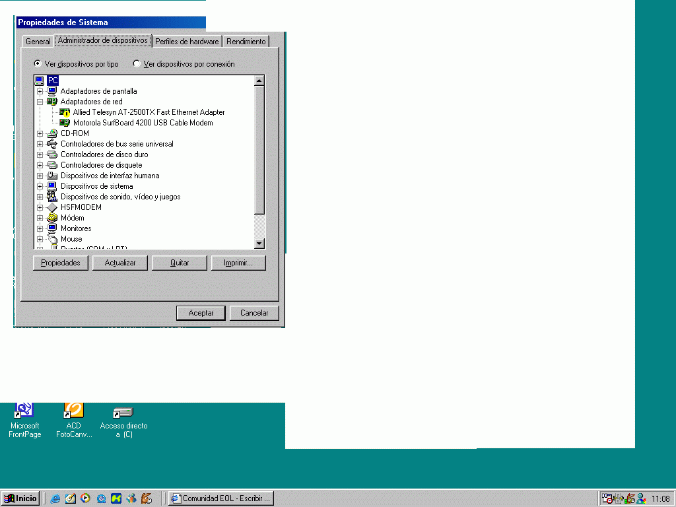Image resolution: width=676 pixels, height=507 pixels.
Task: Expand Controladores de bus serie universal
Action: (40, 145)
